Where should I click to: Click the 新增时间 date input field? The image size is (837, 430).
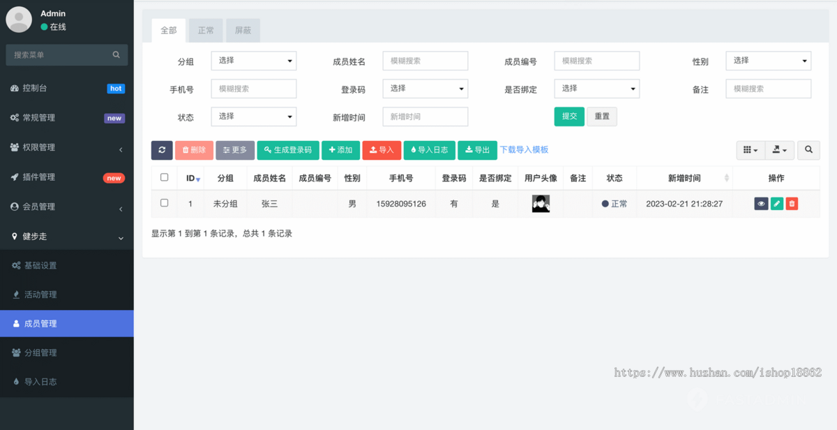425,117
